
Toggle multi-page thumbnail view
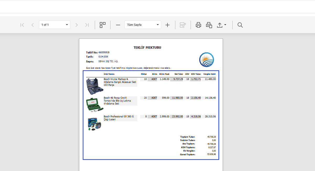[x=103, y=25]
